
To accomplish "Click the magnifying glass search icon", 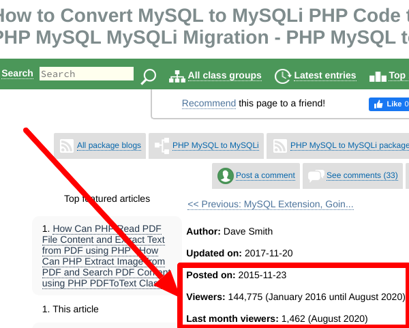I will pos(148,76).
